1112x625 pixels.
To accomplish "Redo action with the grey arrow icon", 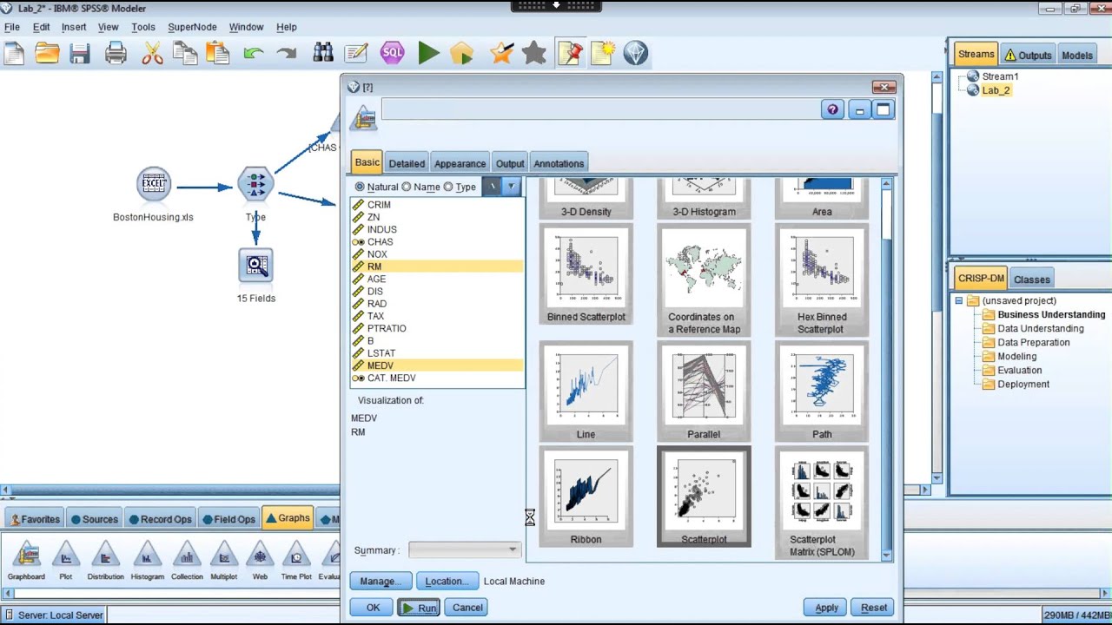I will pyautogui.click(x=287, y=54).
